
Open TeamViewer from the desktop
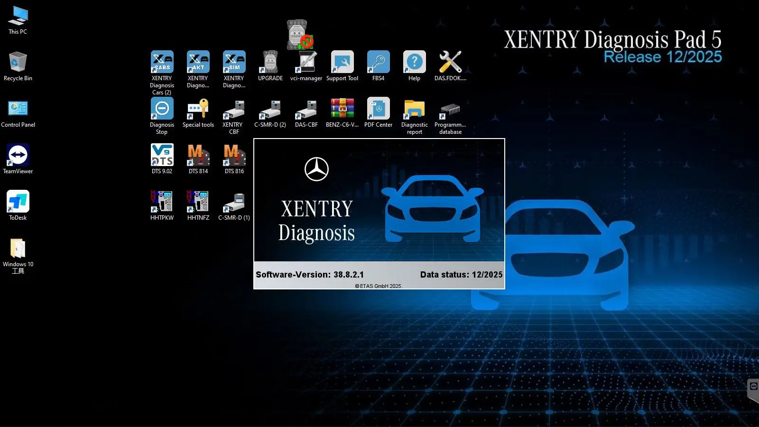[18, 155]
